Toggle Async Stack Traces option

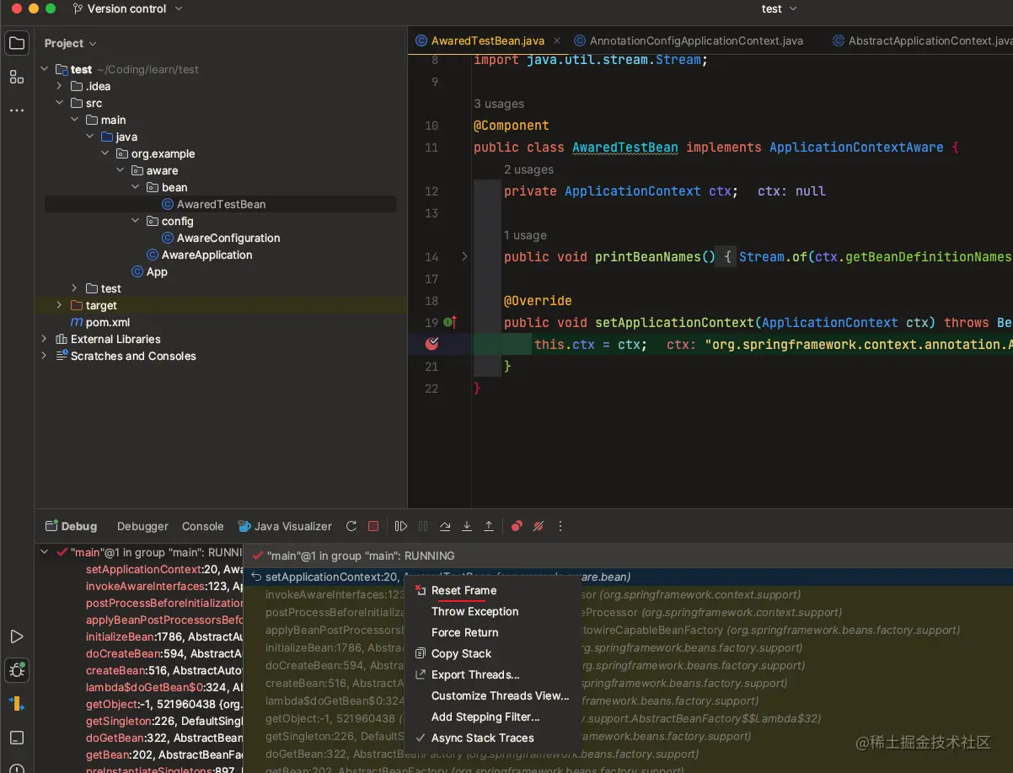482,738
